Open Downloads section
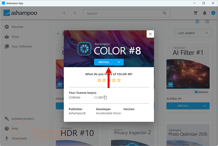Image resolution: width=218 pixels, height=146 pixels. pyautogui.click(x=19, y=138)
